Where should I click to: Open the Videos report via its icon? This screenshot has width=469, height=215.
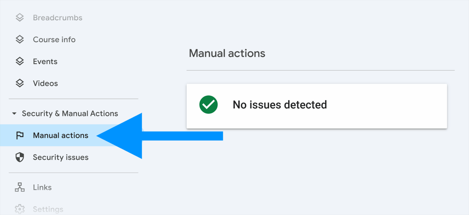(19, 83)
